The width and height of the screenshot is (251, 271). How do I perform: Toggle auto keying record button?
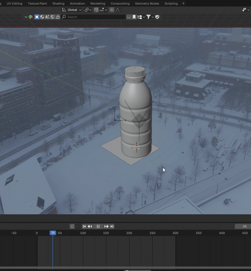(72, 226)
